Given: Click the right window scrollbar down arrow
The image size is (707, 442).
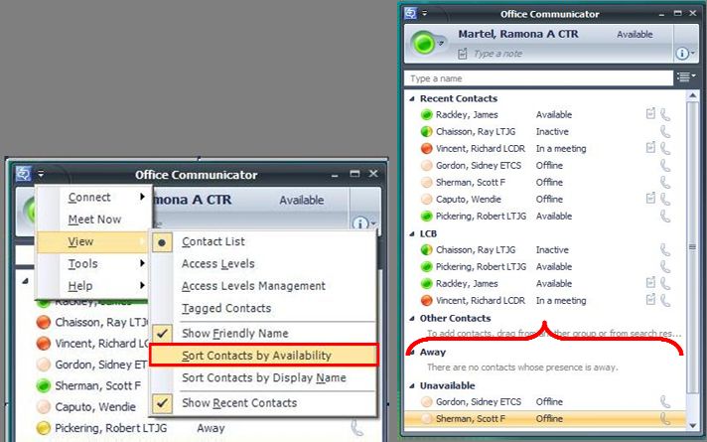Looking at the screenshot, I should pos(692,425).
